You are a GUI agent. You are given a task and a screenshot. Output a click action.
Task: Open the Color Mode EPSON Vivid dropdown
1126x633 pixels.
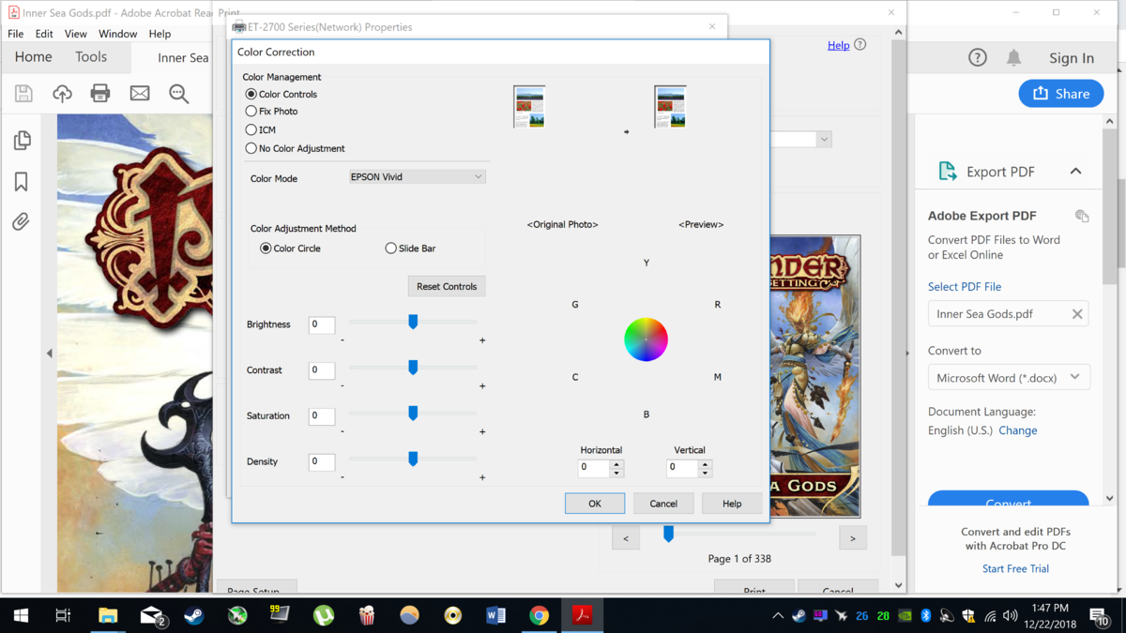point(417,177)
